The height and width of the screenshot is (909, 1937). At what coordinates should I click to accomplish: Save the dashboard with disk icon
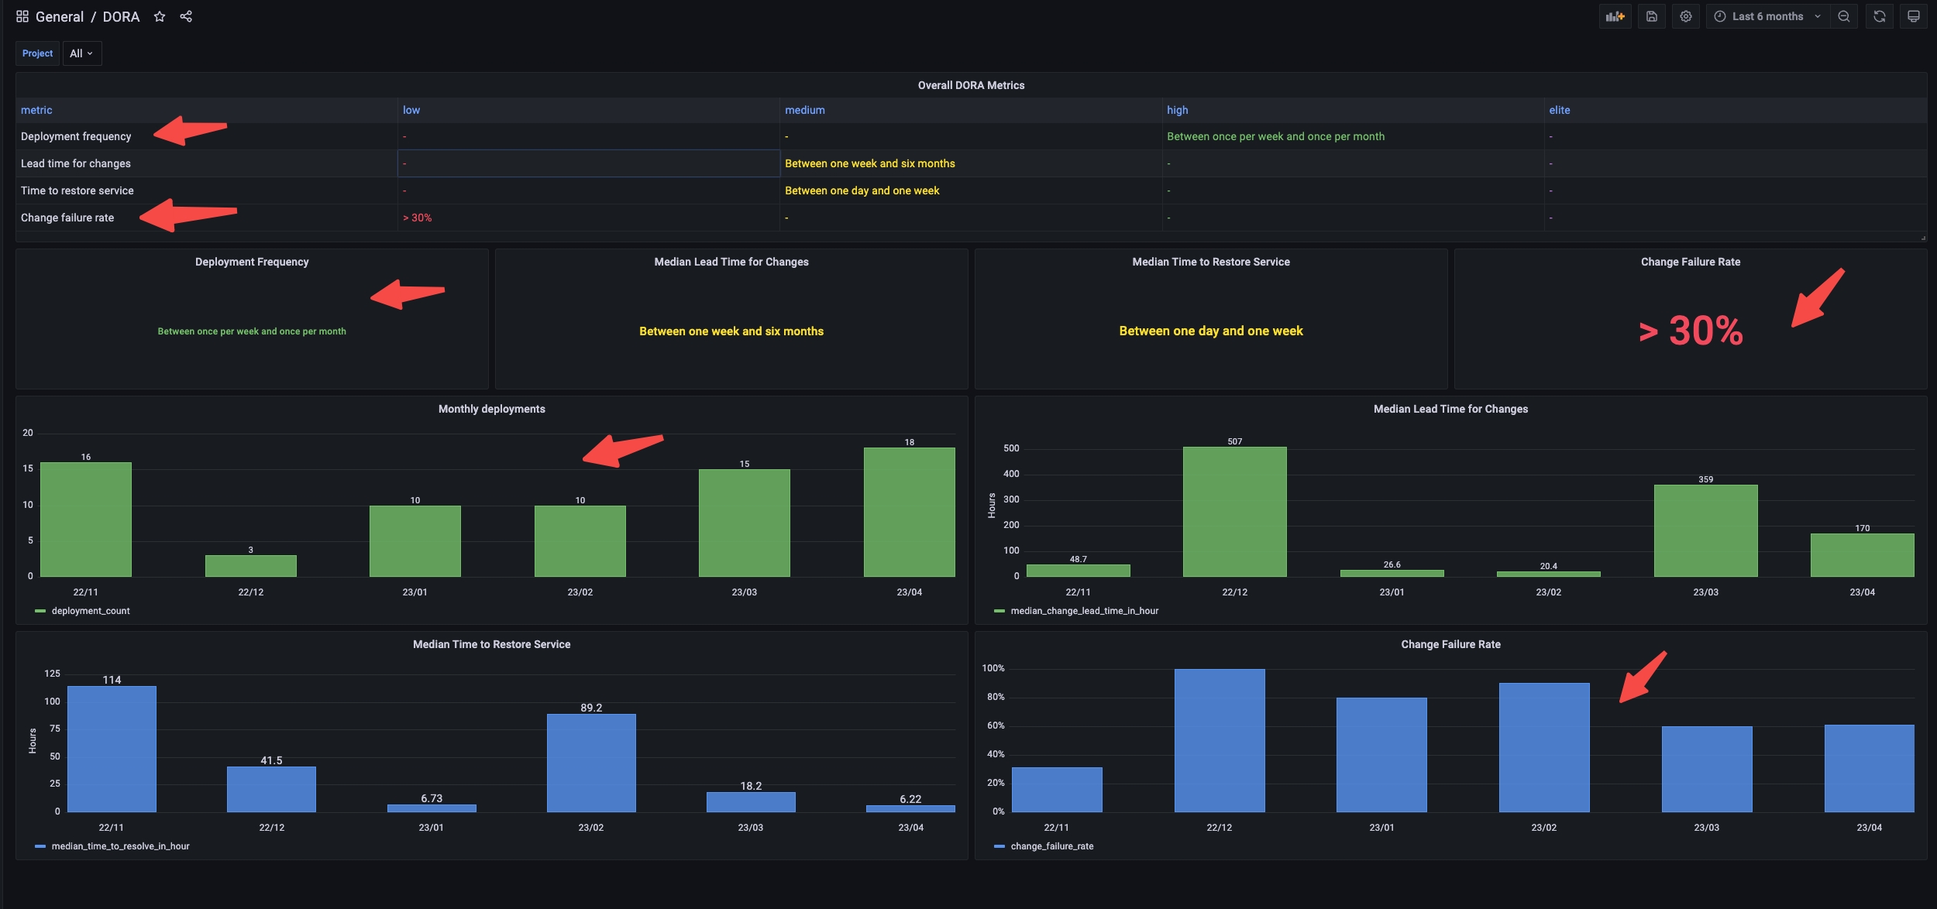click(x=1651, y=16)
